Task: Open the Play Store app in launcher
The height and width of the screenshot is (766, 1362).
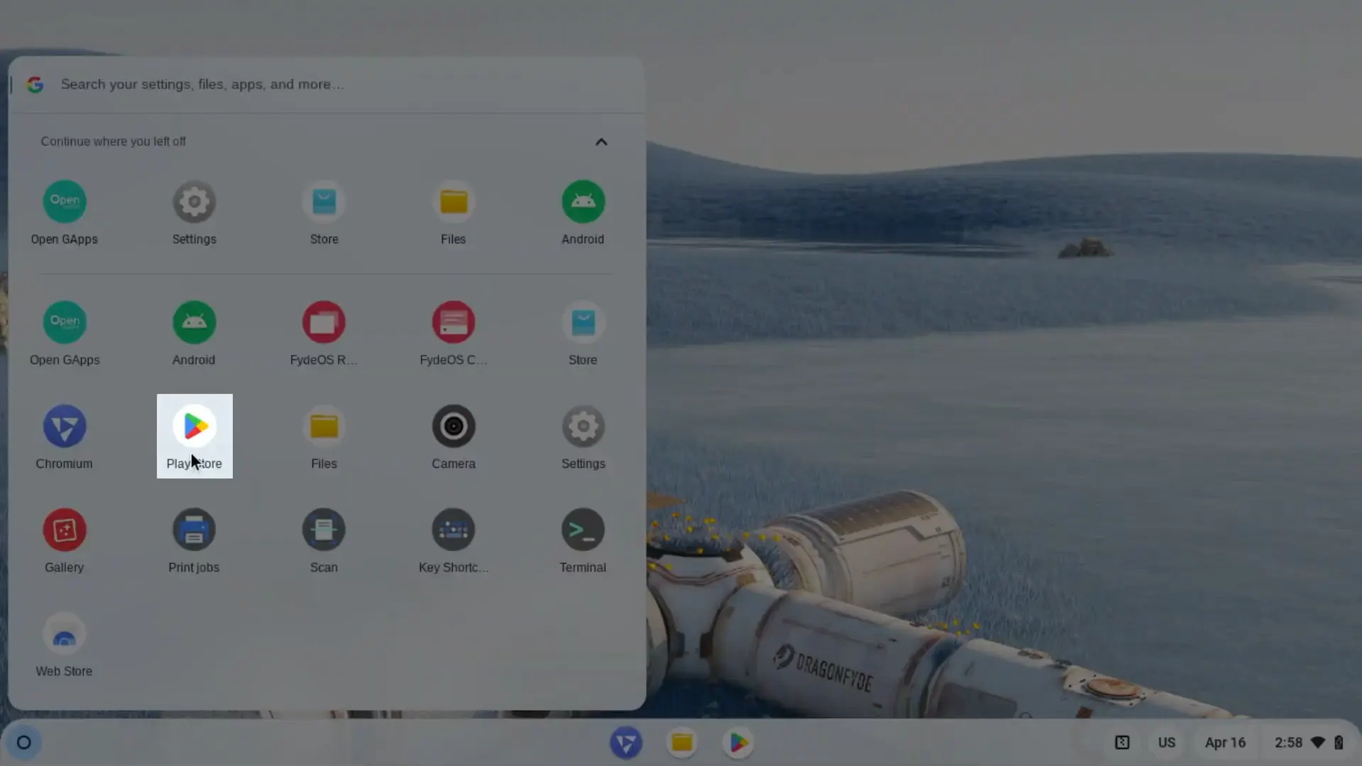Action: 194,427
